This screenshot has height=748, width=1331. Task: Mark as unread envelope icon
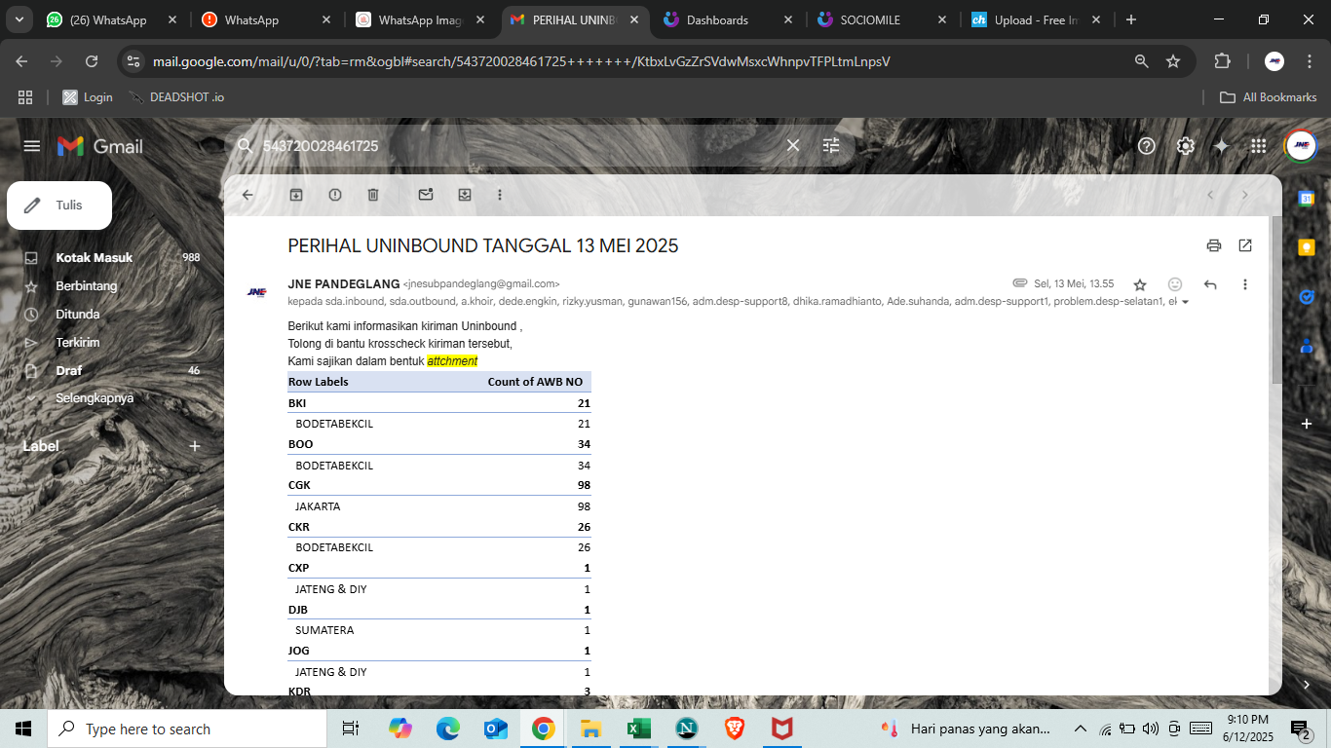[x=426, y=195]
